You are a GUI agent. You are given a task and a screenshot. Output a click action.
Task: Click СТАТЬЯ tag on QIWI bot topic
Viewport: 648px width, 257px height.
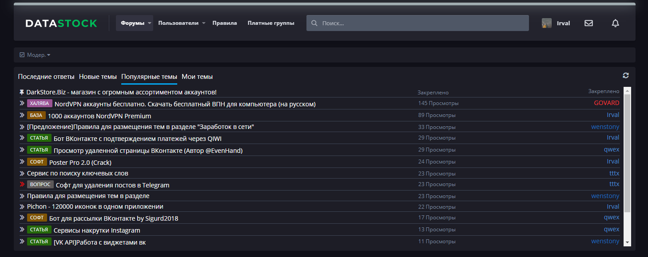tap(39, 138)
